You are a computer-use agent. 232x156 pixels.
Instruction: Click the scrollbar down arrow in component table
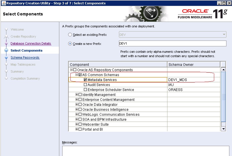(223, 129)
